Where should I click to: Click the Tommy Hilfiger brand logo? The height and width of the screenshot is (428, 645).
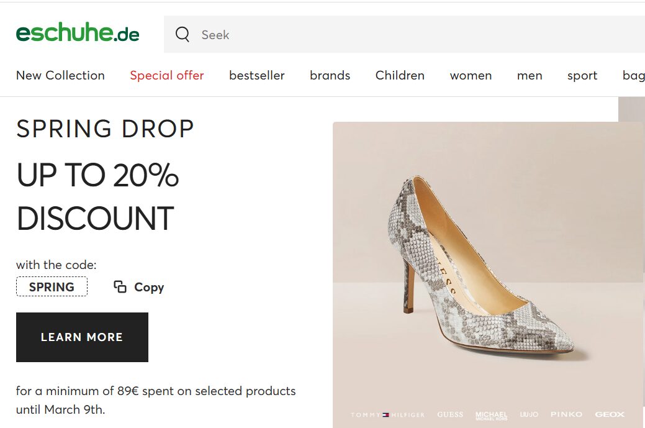click(x=387, y=414)
